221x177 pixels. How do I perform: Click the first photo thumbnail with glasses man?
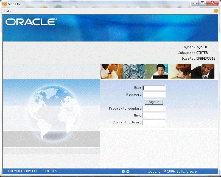pos(111,71)
